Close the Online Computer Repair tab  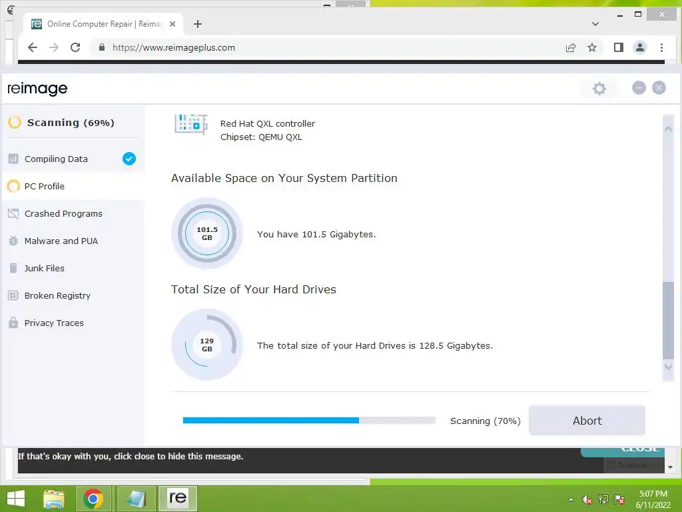pos(172,24)
